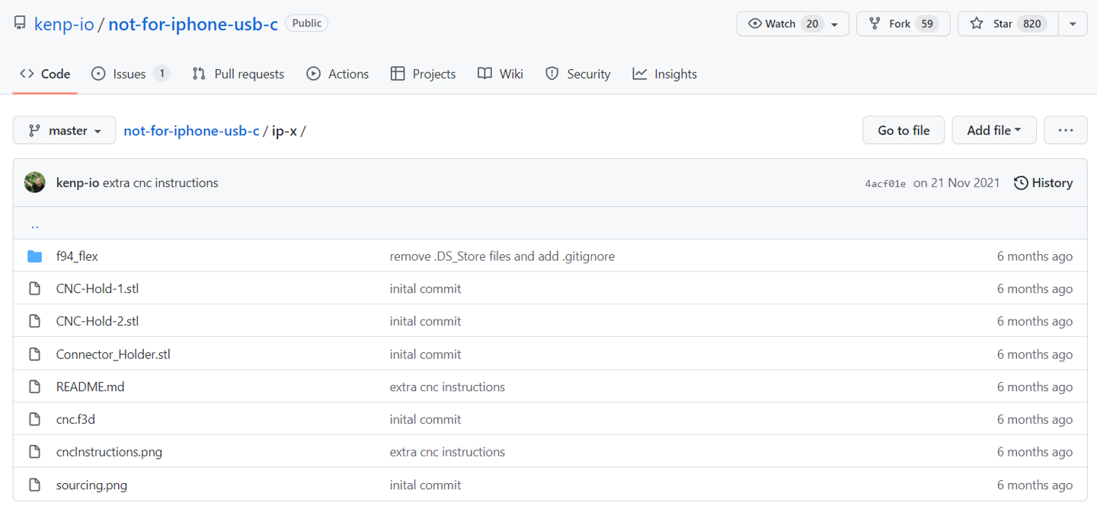Click the not-for-iphone-usb-c breadcrumb link

191,131
